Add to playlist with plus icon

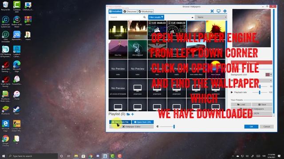[x=133, y=114]
